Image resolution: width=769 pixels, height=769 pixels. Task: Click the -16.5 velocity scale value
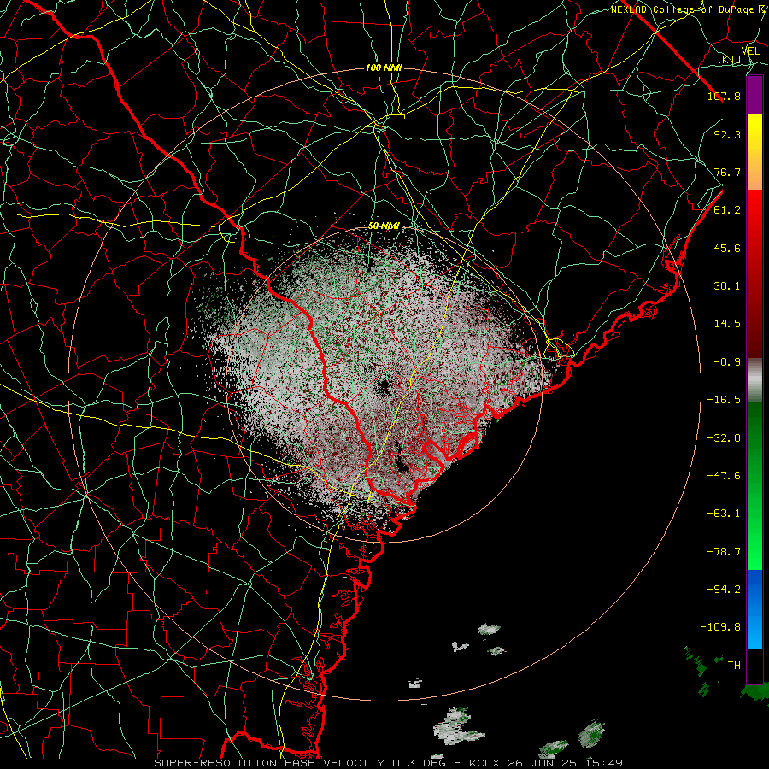click(x=724, y=400)
